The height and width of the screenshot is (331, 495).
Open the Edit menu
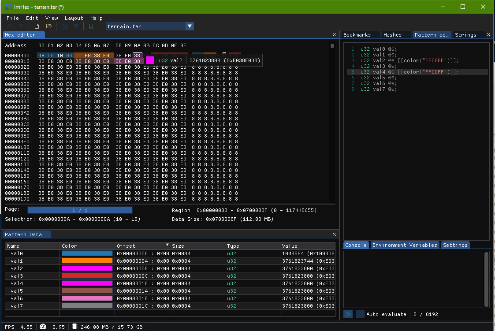click(x=32, y=18)
